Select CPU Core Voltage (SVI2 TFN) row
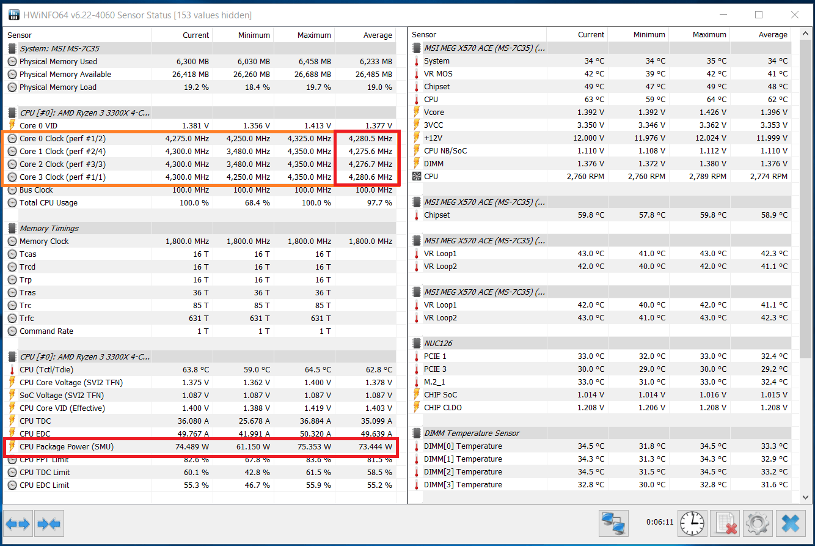This screenshot has height=546, width=815. tap(200, 382)
